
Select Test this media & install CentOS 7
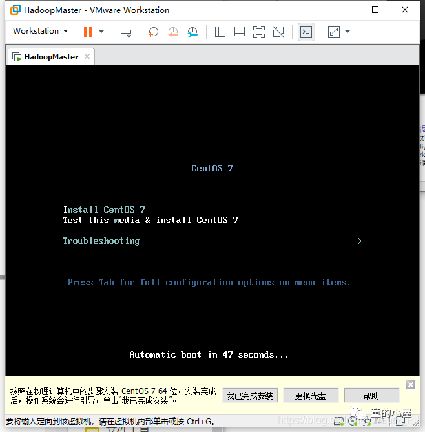(150, 220)
